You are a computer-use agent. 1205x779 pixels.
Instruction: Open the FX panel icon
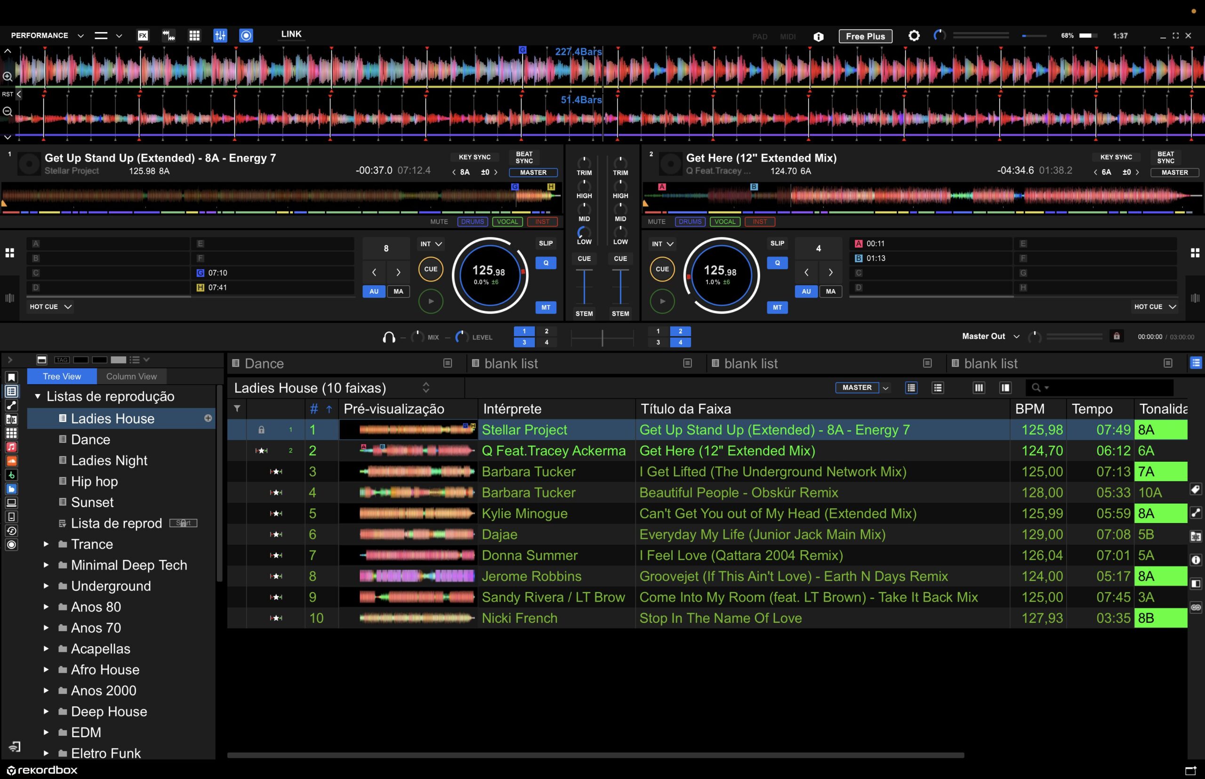click(143, 35)
